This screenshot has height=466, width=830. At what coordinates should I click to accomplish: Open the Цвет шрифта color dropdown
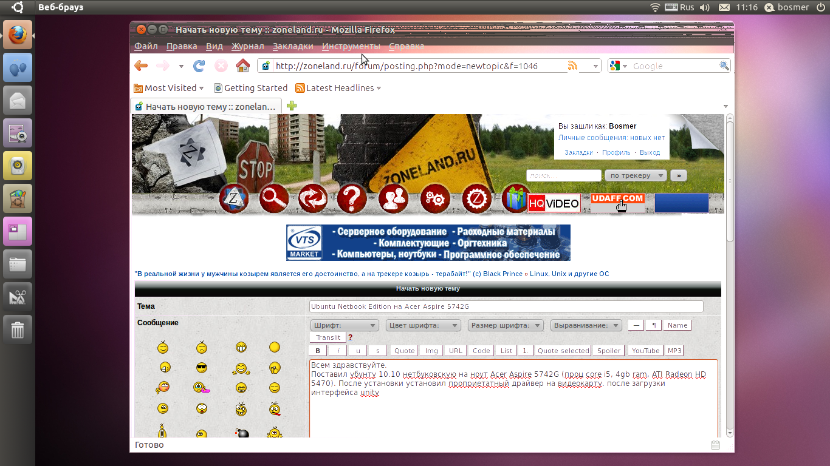pos(424,325)
